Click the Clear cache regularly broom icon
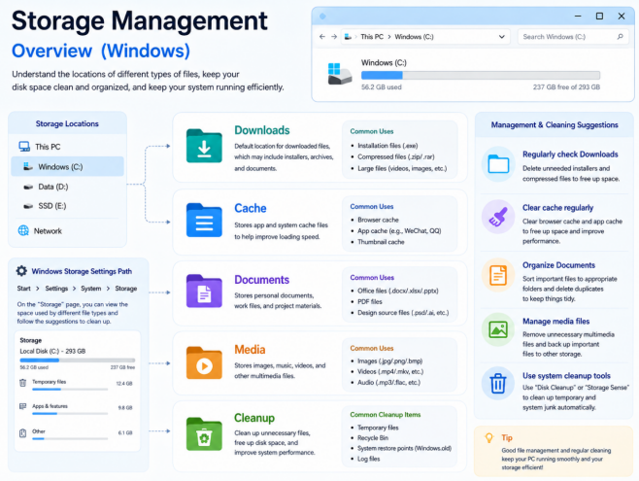 498,217
